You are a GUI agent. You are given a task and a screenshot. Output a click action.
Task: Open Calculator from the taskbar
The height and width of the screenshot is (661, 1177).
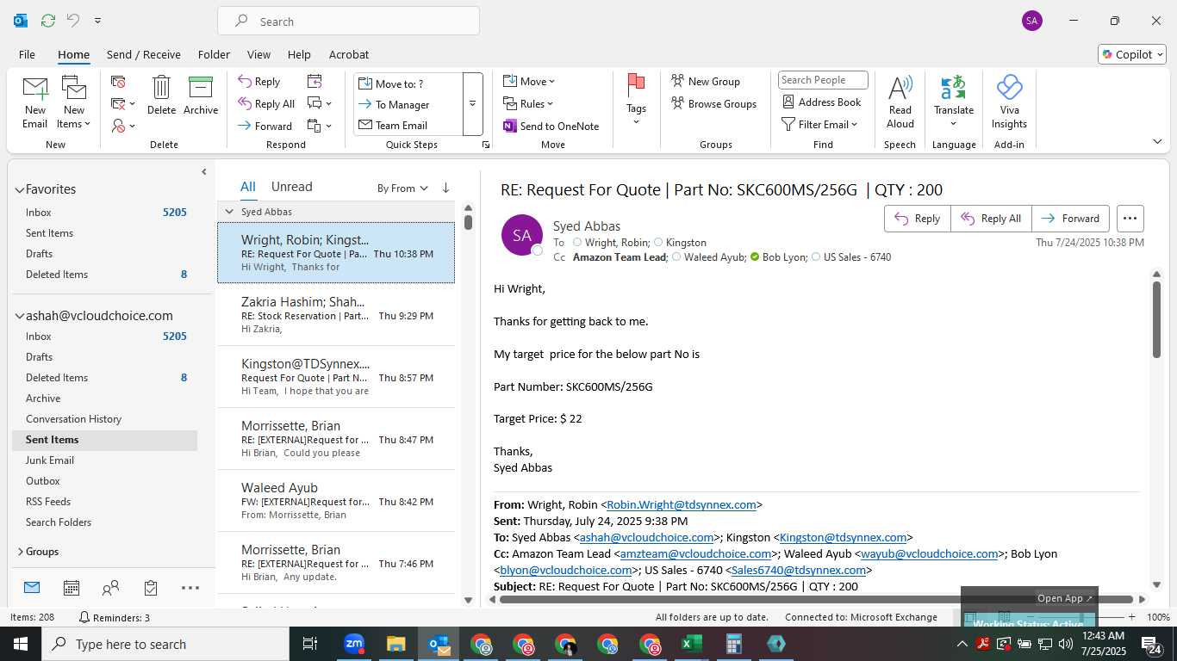point(734,644)
